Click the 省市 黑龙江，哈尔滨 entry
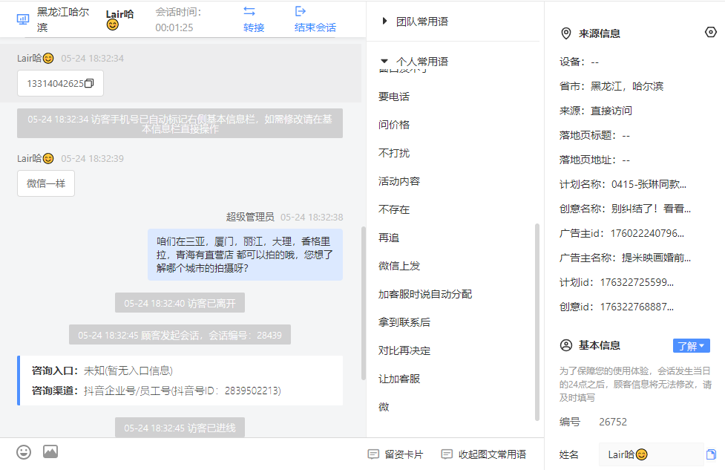725x470 pixels. pos(611,87)
